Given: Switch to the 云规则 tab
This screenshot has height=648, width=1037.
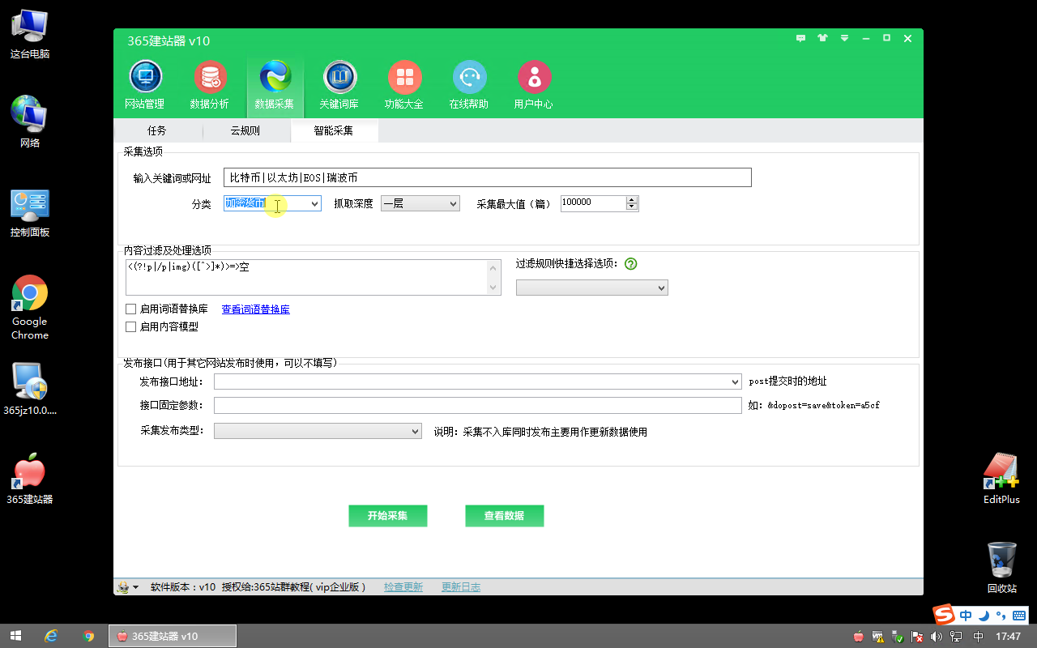Looking at the screenshot, I should pos(245,130).
